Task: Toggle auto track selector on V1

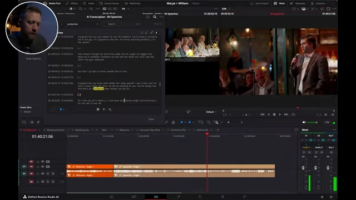Action: click(43, 167)
